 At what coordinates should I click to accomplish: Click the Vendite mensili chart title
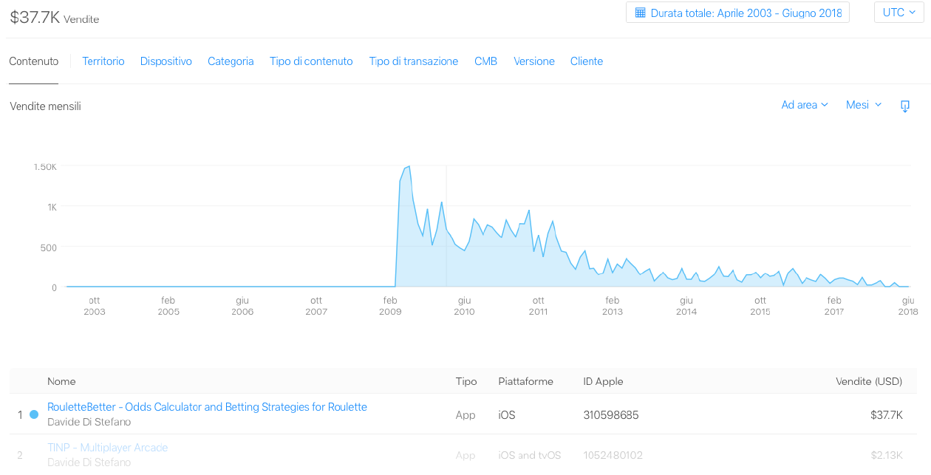(46, 106)
